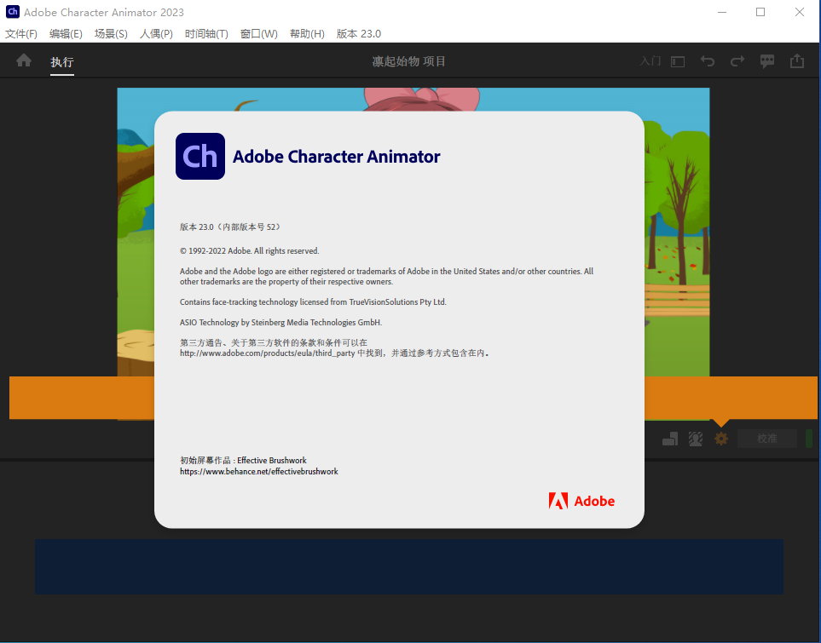Screen dimensions: 821x643
Task: Click the share/export icon
Action: click(797, 61)
